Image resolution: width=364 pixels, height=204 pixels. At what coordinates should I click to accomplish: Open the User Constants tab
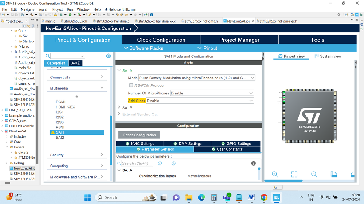point(227,149)
